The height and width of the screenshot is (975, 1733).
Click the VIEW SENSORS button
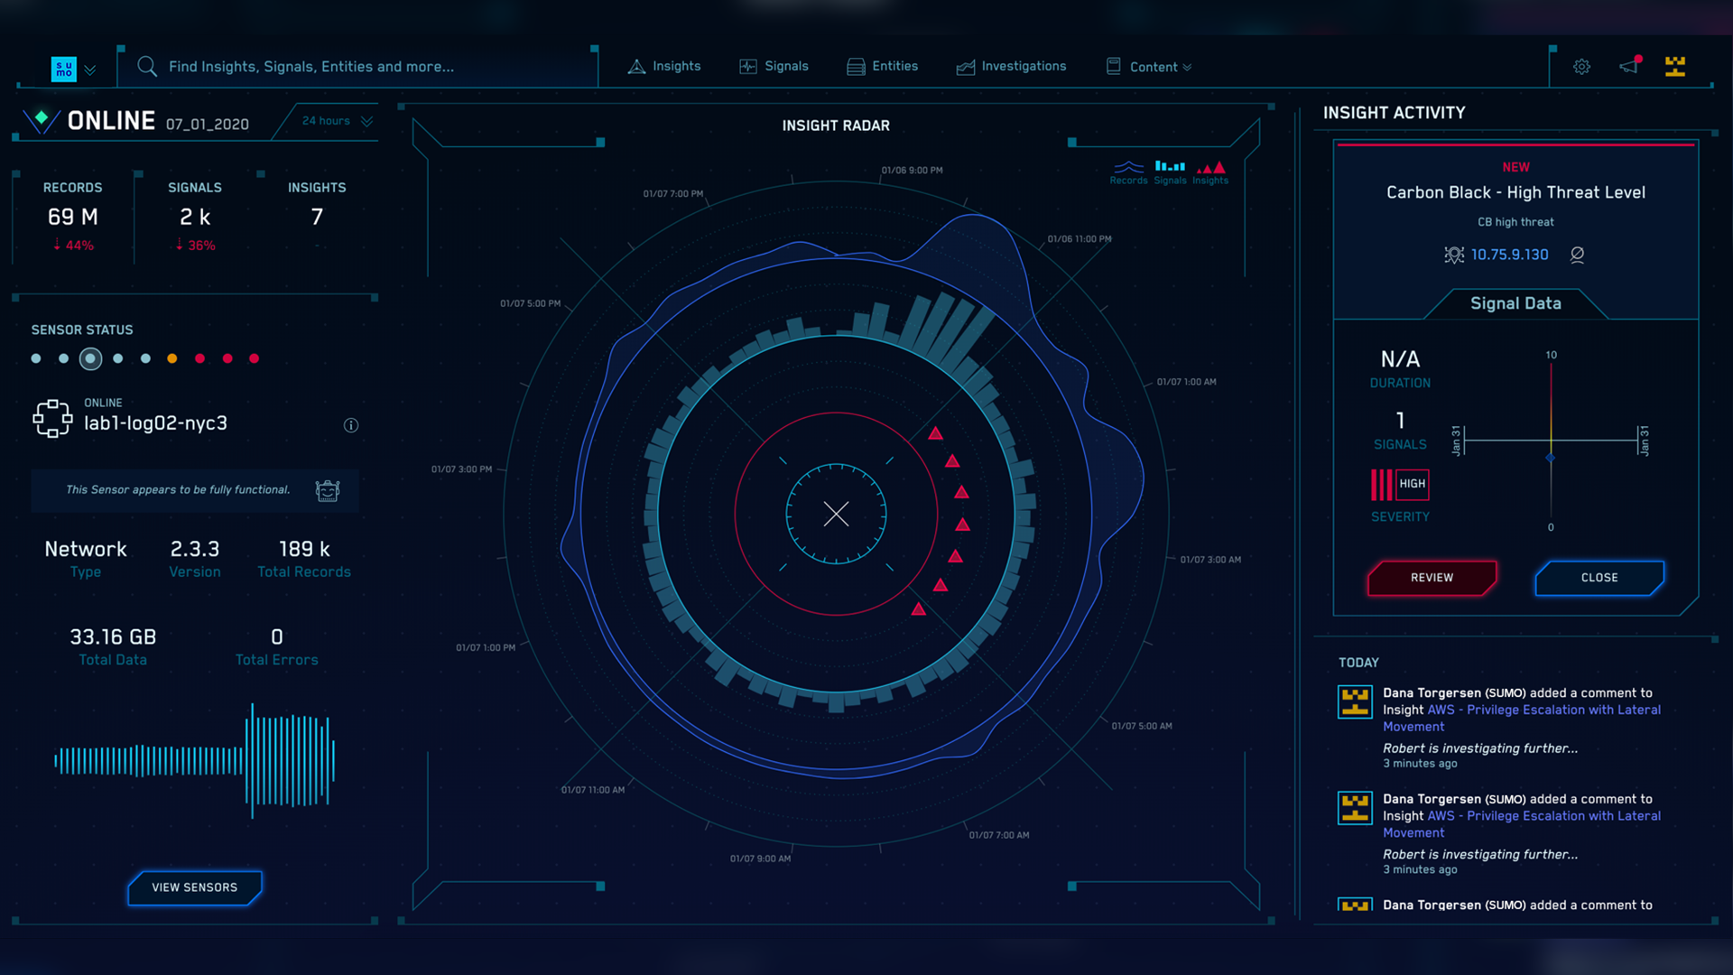[x=194, y=887]
